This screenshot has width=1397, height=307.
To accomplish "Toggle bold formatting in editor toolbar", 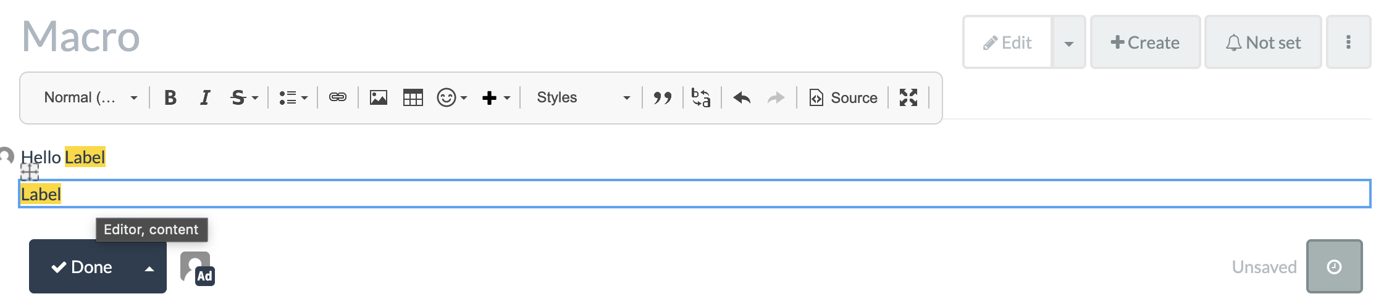I will click(x=170, y=97).
